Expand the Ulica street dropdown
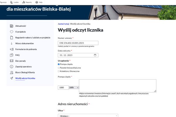The width and height of the screenshot is (176, 117). 88,116
